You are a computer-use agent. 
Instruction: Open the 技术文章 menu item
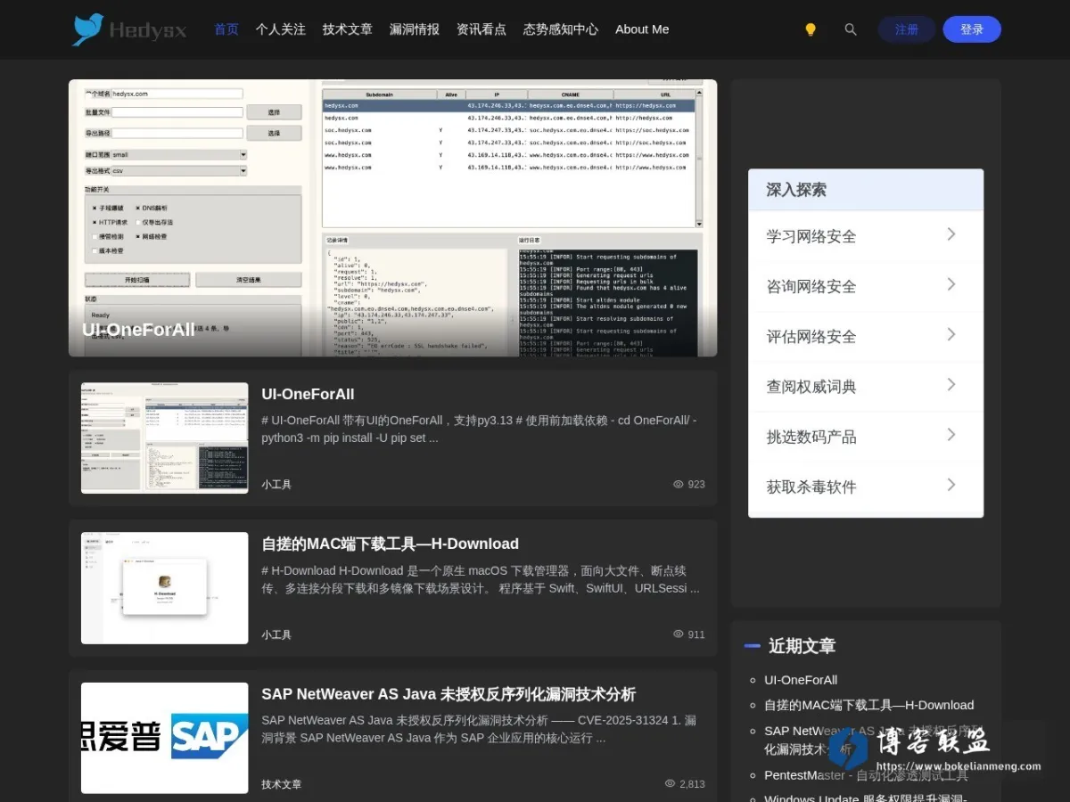348,29
